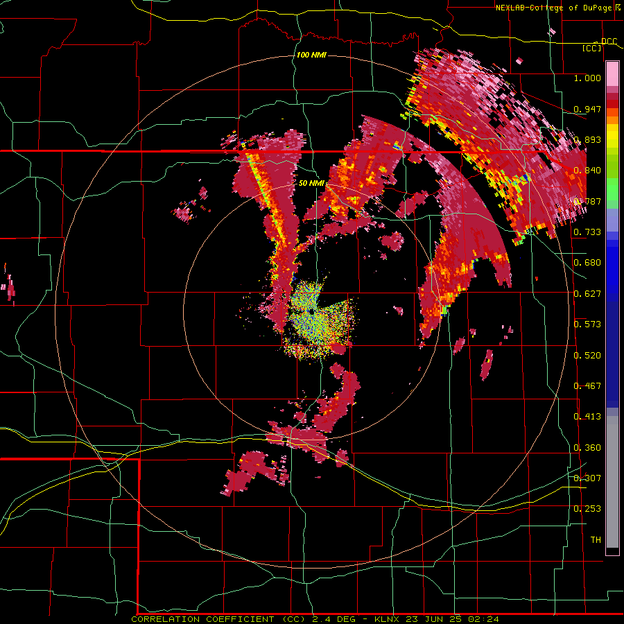Click the 0.360 color scale label
The width and height of the screenshot is (624, 624).
587,448
